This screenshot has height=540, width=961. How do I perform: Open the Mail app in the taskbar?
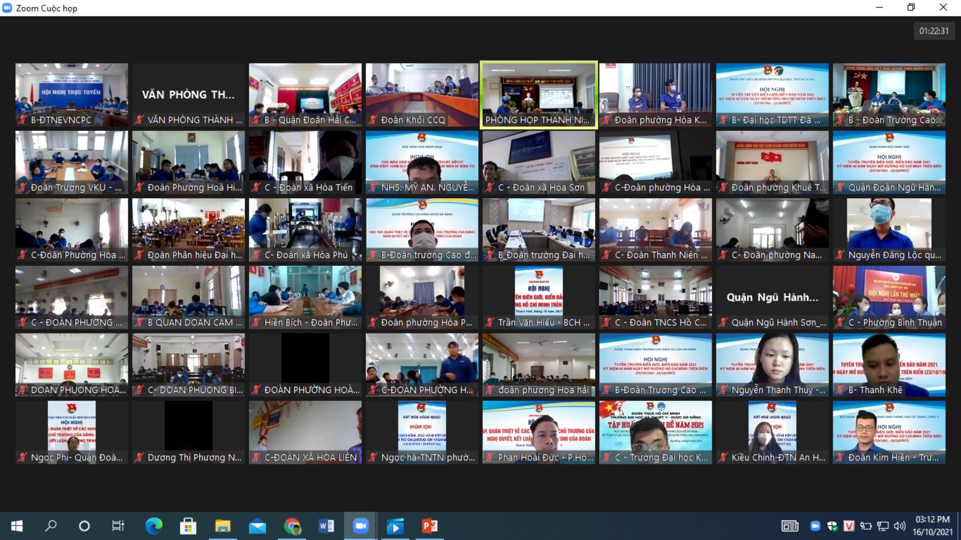[x=257, y=526]
